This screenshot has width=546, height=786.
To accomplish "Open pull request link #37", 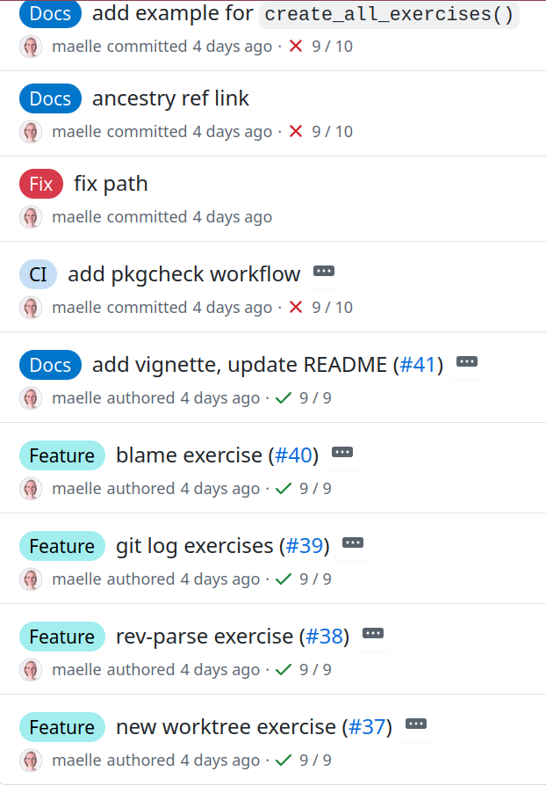I will [368, 727].
